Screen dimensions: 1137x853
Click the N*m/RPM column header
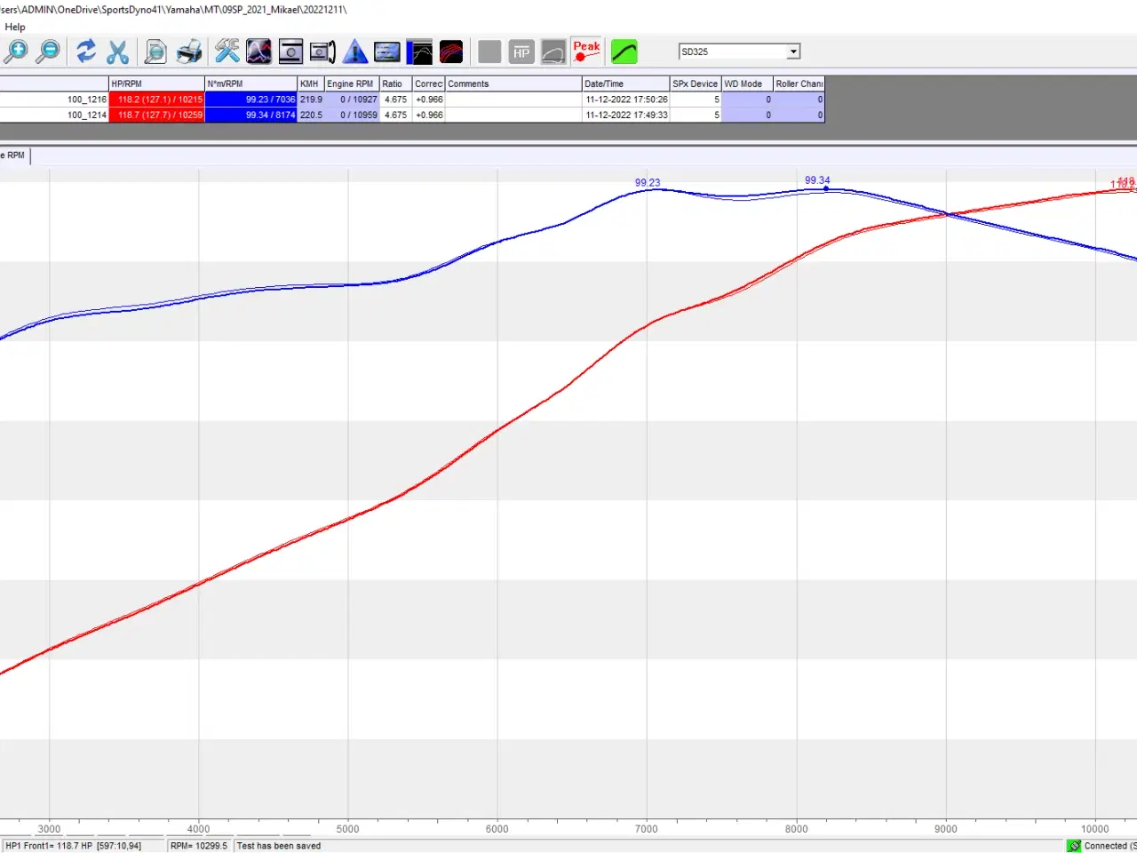(250, 84)
